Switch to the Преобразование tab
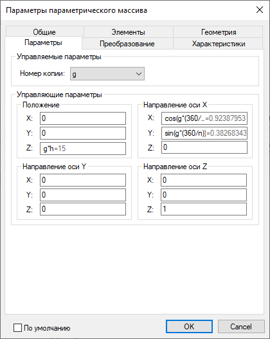This screenshot has width=270, height=339. pyautogui.click(x=127, y=44)
